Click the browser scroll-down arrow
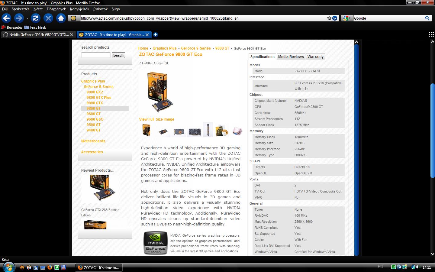 [433, 254]
